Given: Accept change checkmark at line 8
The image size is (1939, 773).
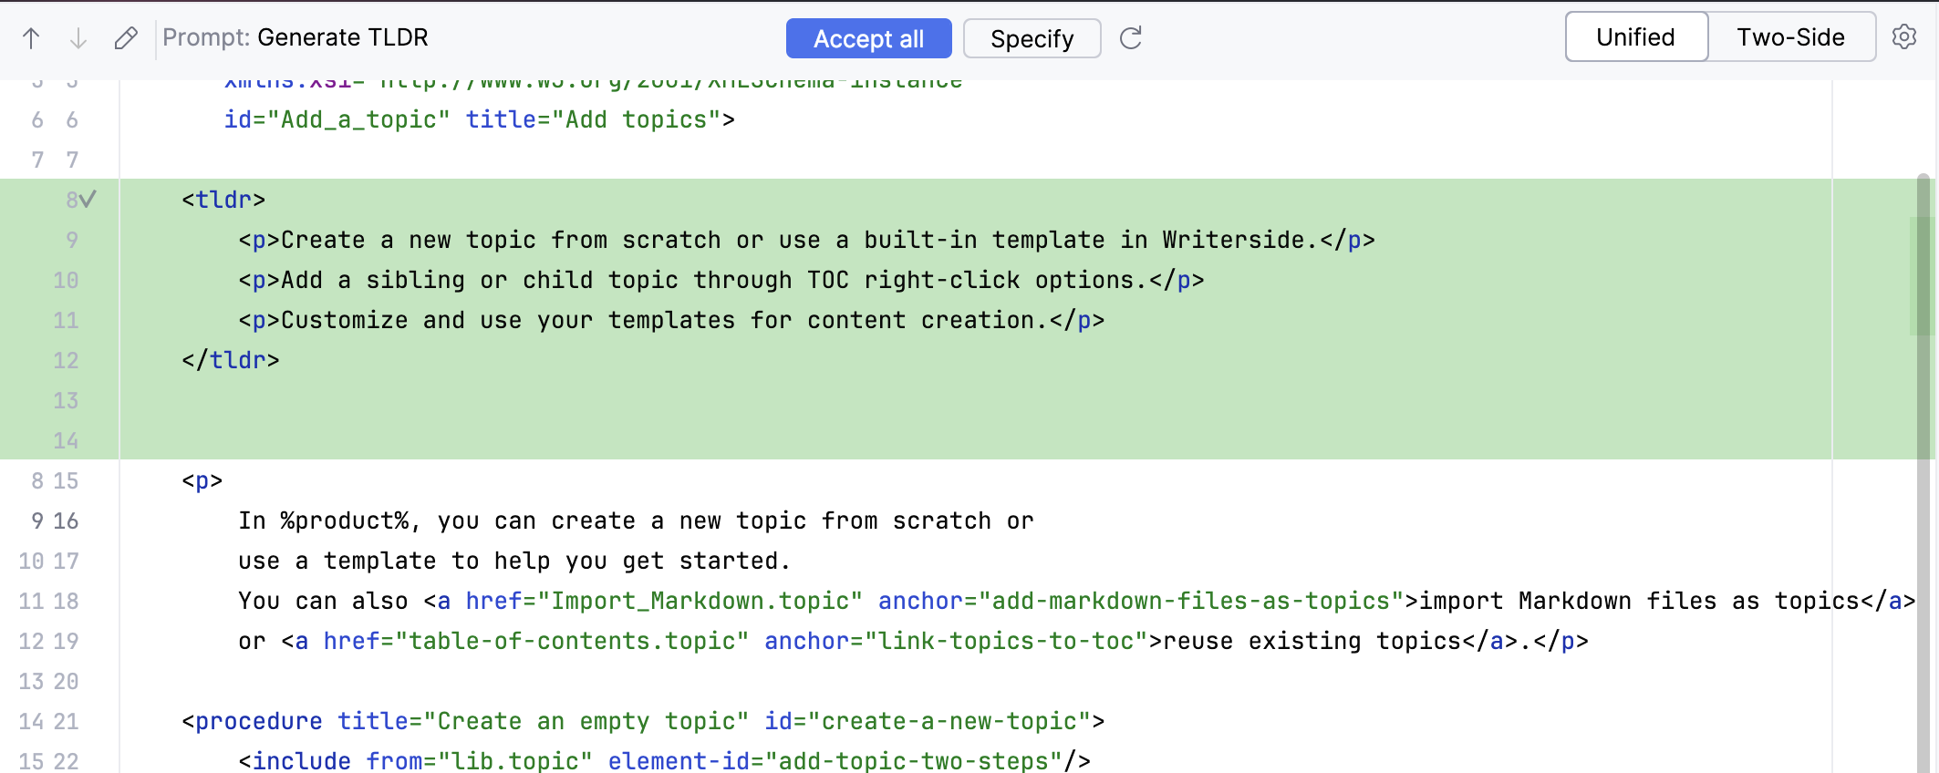Looking at the screenshot, I should (88, 200).
